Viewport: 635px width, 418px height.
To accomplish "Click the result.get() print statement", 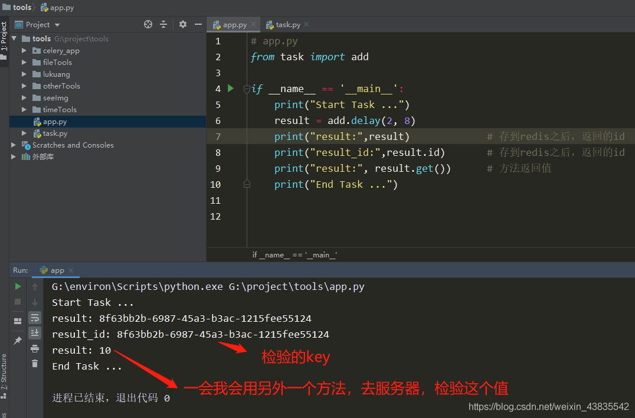I will (362, 168).
